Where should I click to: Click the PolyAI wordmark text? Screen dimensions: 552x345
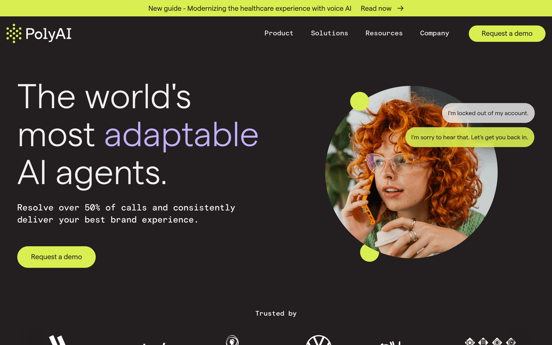pos(49,34)
